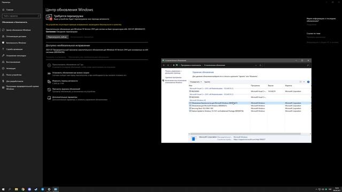Click Forward arrow in Installed Updates window
Viewport: 342px width, 192px height.
168,65
